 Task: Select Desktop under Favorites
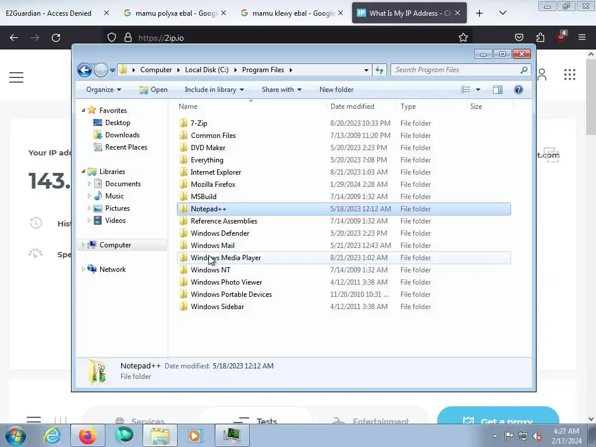(x=118, y=123)
